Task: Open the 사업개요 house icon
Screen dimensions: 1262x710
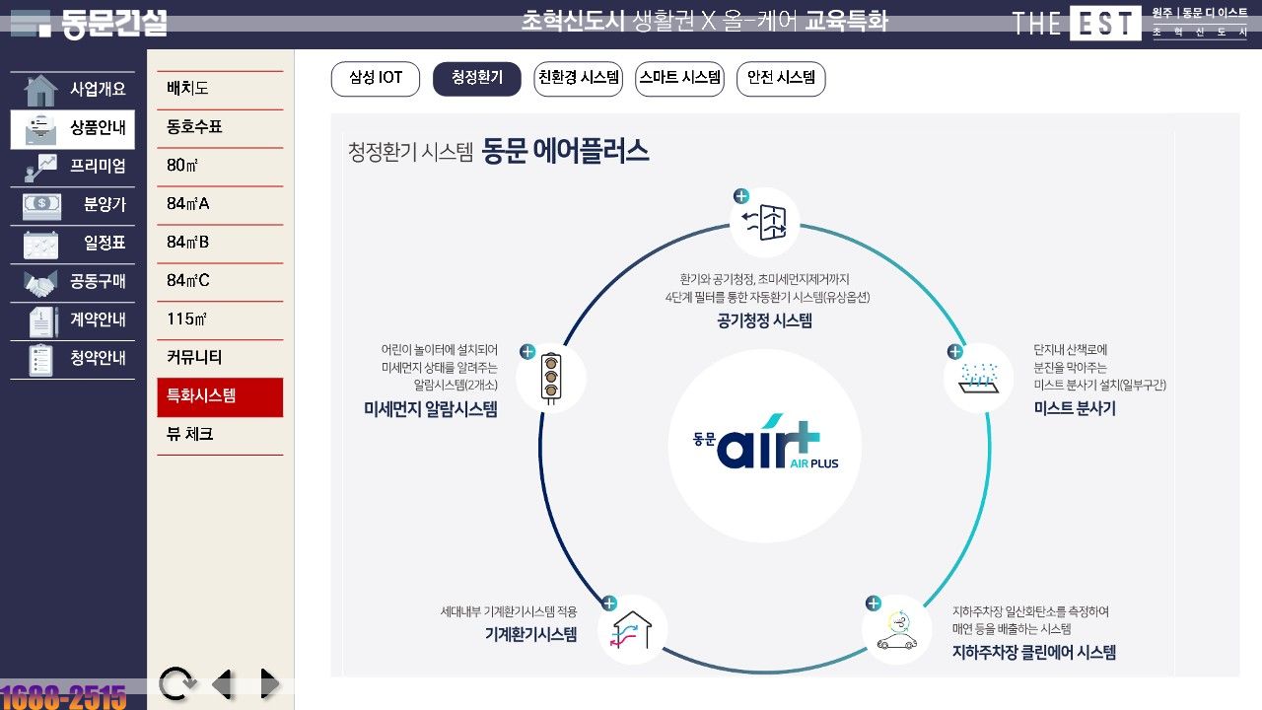Action: click(40, 90)
